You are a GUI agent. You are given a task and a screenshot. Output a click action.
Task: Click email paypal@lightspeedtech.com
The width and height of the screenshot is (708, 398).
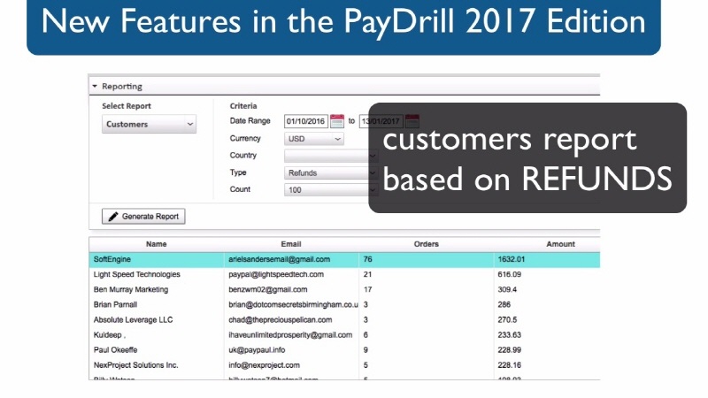276,274
